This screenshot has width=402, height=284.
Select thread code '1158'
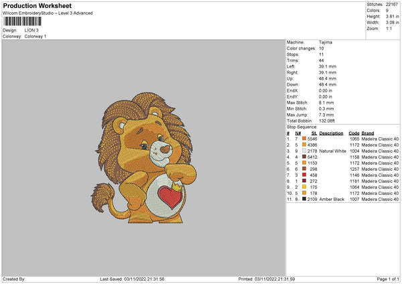[354, 157]
